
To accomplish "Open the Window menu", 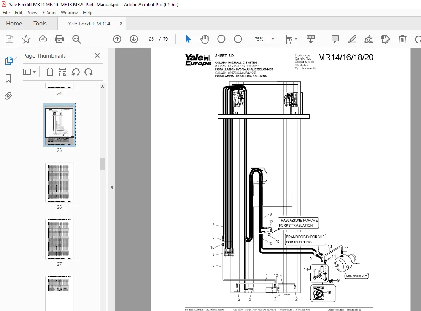I will click(x=69, y=12).
